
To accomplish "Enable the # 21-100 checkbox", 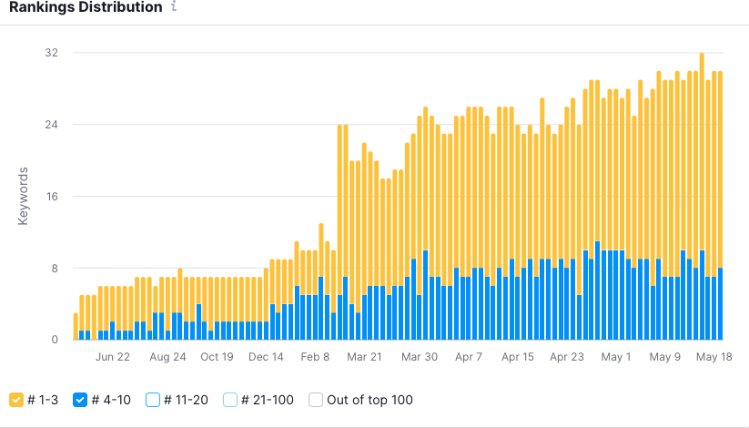I will click(230, 400).
